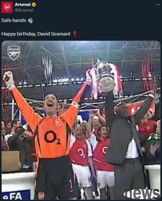This screenshot has width=162, height=201.
Task: Open the @Arsenal handle link
Action: [24, 10]
